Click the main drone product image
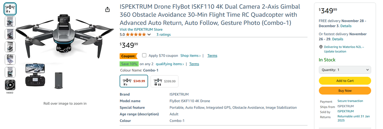The width and height of the screenshot is (383, 129). pyautogui.click(x=64, y=36)
